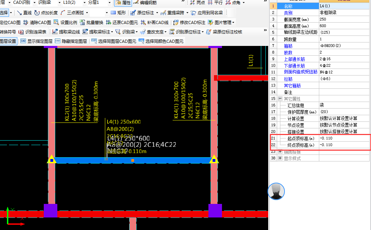Click the 定位CAD图 locate CAD drawing button
This screenshot has height=230, width=371.
(10, 23)
